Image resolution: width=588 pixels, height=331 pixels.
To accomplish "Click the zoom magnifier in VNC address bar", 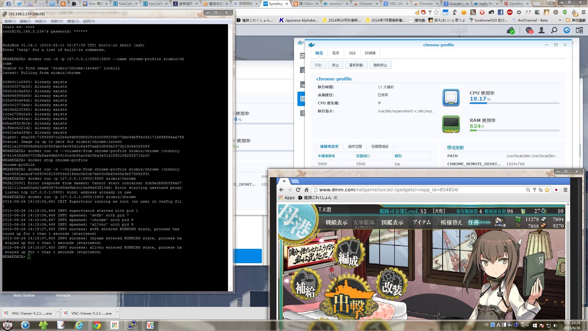I will (x=528, y=190).
